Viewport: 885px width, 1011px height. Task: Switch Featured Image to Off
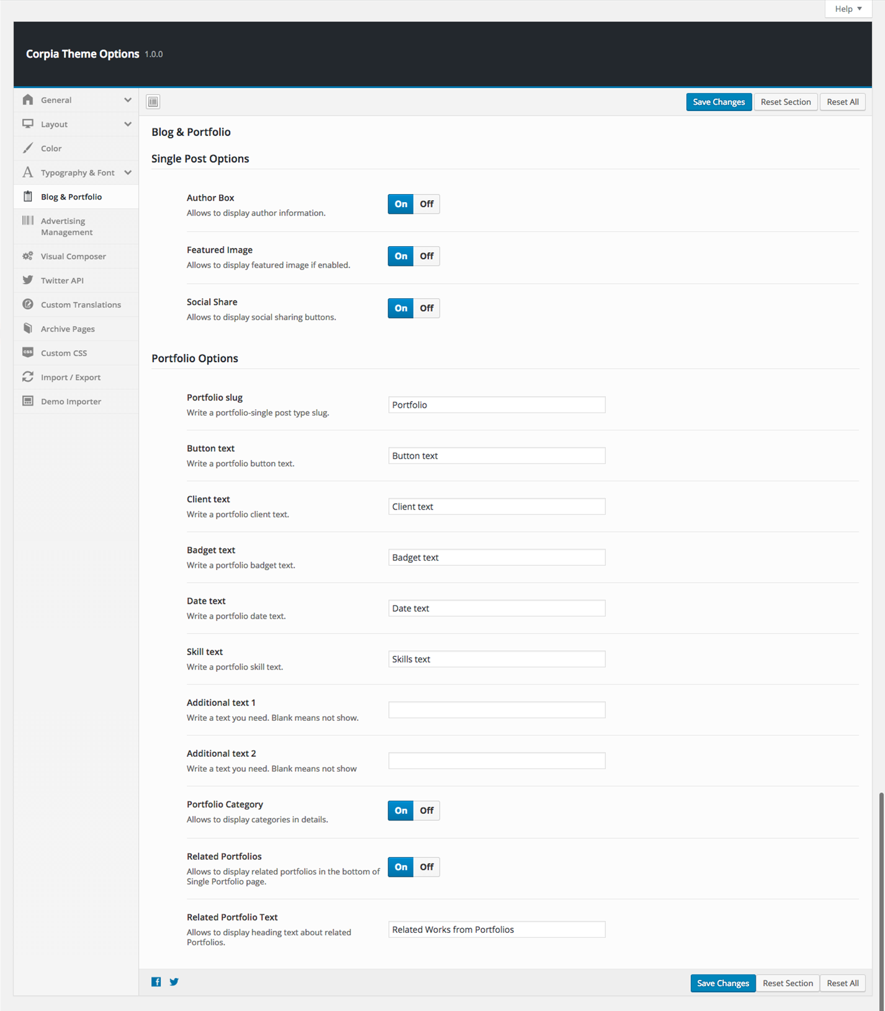pyautogui.click(x=427, y=256)
